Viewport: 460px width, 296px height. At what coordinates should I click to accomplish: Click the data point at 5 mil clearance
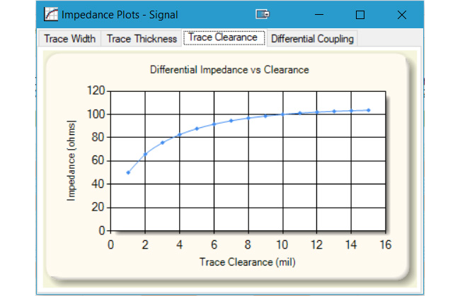tap(197, 129)
